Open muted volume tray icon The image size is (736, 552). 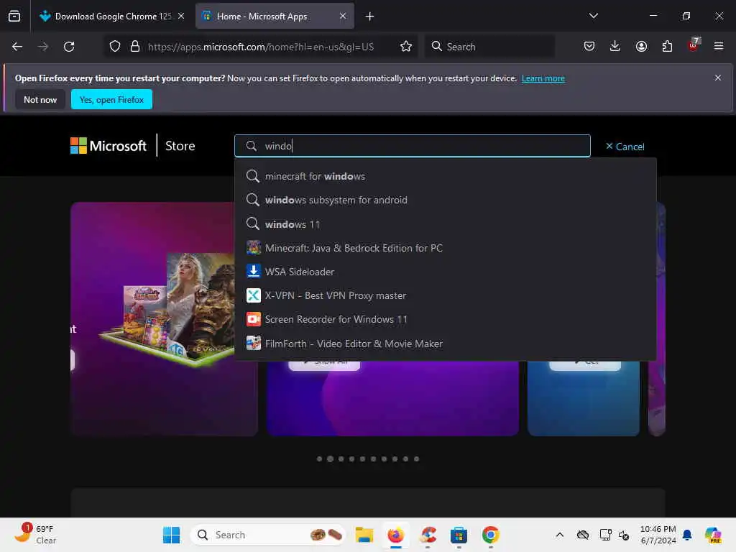coord(624,535)
